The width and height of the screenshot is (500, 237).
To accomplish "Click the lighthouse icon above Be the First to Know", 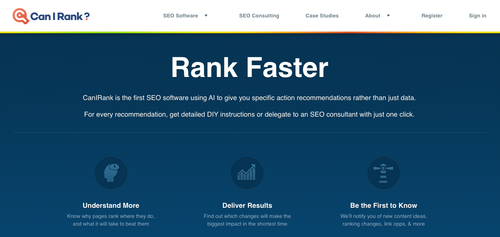I will (x=383, y=173).
